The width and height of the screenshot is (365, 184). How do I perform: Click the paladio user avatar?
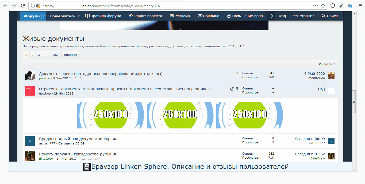click(30, 76)
